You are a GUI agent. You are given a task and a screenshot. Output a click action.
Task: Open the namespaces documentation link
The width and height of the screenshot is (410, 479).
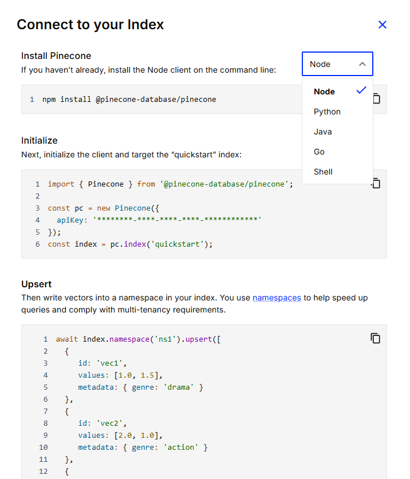tap(277, 298)
